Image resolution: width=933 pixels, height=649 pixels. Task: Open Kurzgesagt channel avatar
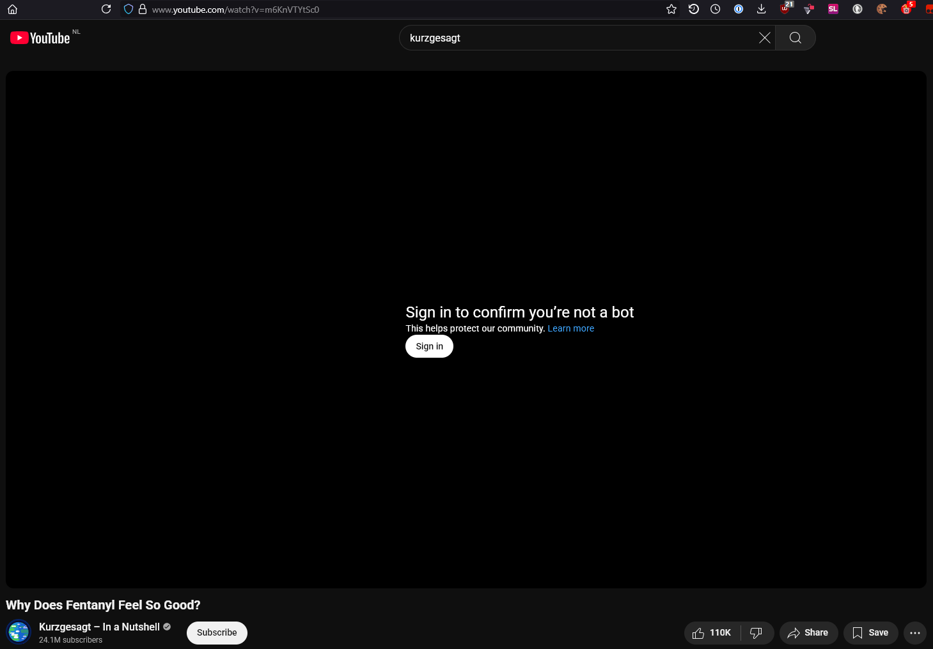point(19,632)
